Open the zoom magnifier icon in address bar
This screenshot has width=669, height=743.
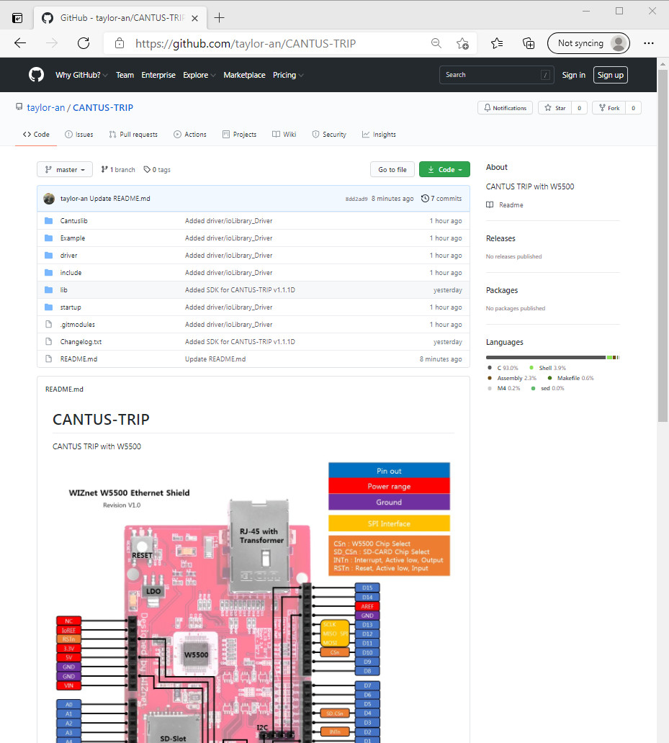[x=436, y=43]
